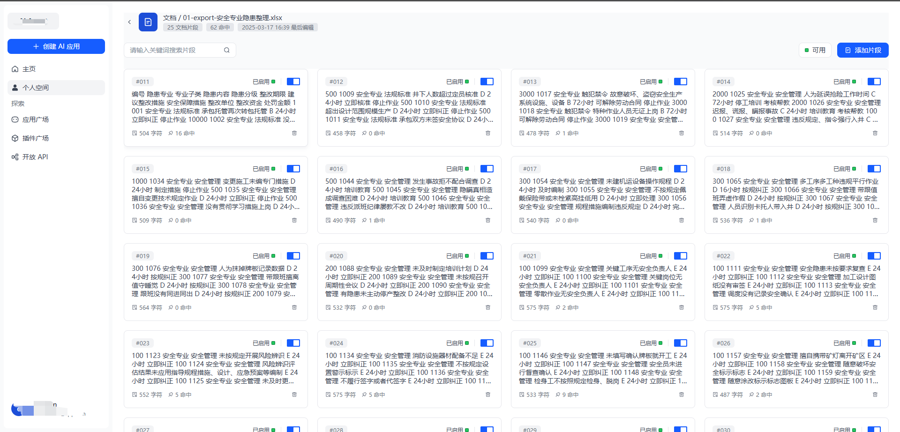Disable segment #017 with its switch
Viewport: 900px width, 432px height.
tap(681, 169)
